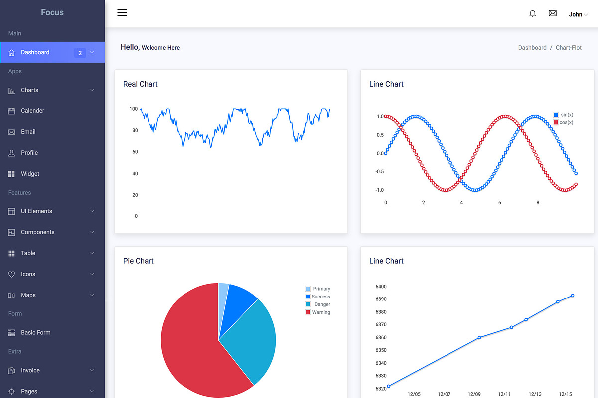Open the envelope message icon in top bar
Screen dimensions: 598x398
pyautogui.click(x=552, y=14)
